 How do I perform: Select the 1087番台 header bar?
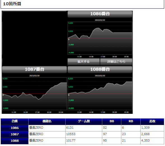click(x=34, y=70)
